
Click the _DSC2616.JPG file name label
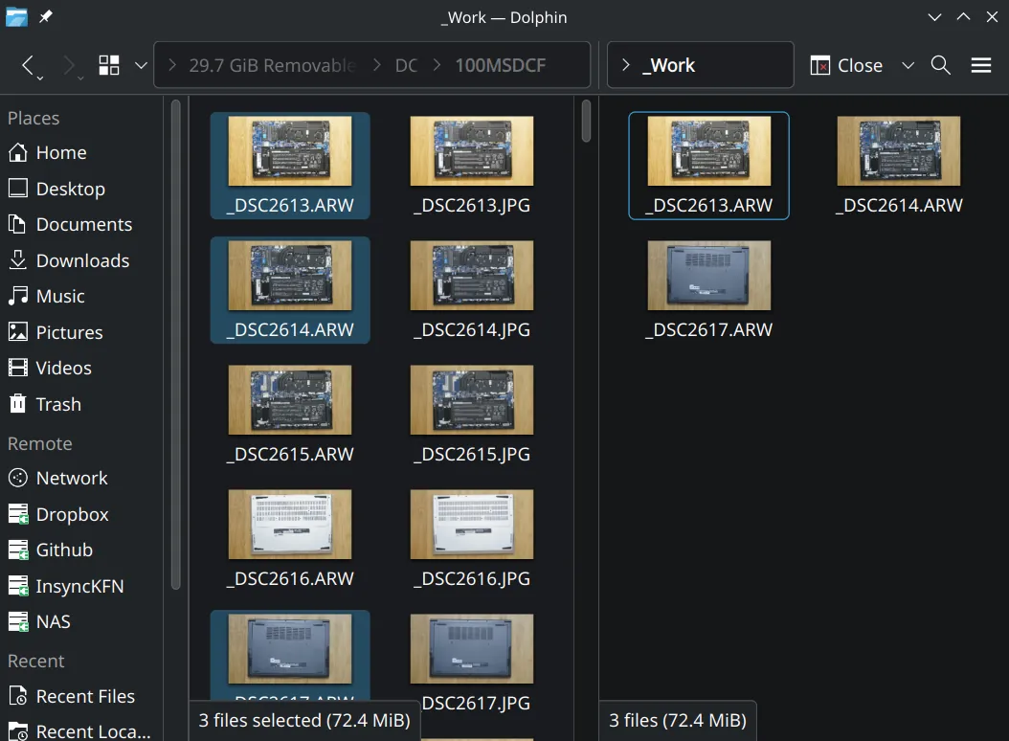(472, 579)
